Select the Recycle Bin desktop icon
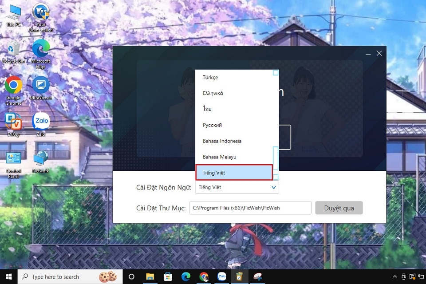Image resolution: width=426 pixels, height=284 pixels. point(13,52)
